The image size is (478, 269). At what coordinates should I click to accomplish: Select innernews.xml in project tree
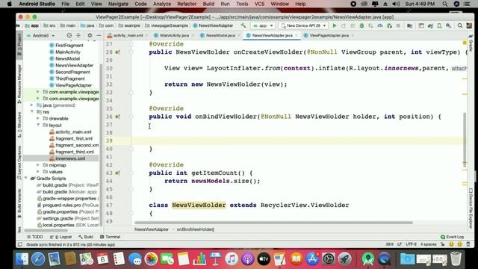tap(70, 158)
